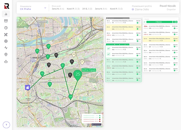Click the green Rozvoz button
Viewport: 181px width, 130px height.
click(x=159, y=22)
